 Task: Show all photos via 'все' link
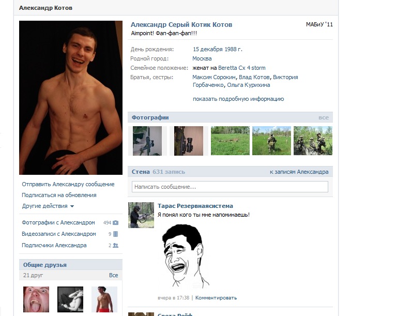tap(324, 118)
